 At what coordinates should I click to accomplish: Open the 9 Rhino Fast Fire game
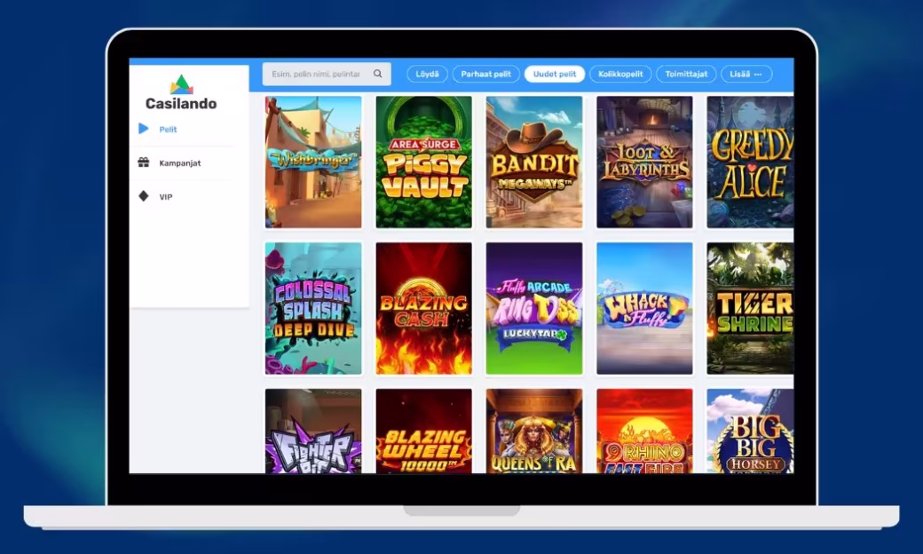644,431
